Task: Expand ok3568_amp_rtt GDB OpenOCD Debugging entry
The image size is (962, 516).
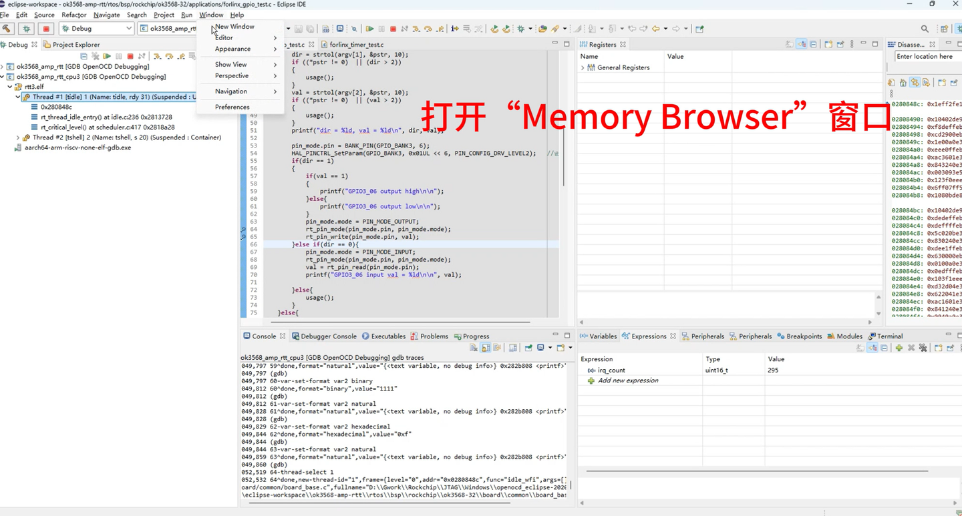Action: click(x=3, y=67)
